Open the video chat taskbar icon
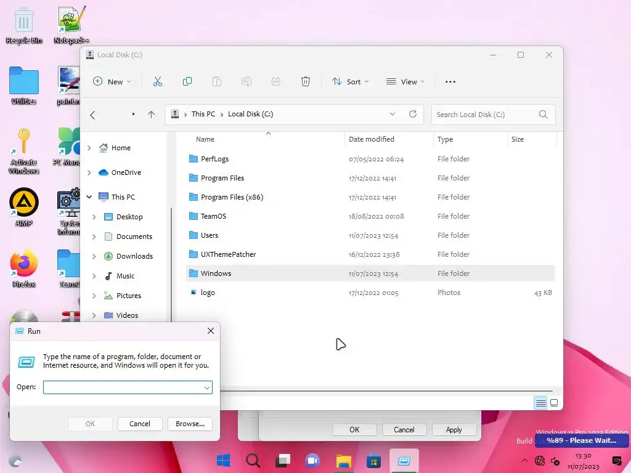631x473 pixels. [312, 461]
